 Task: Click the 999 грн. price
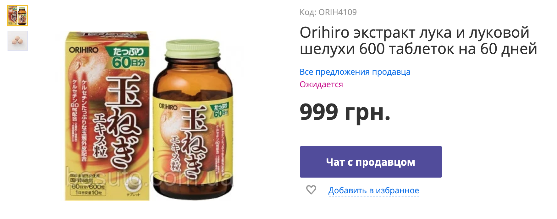(345, 112)
